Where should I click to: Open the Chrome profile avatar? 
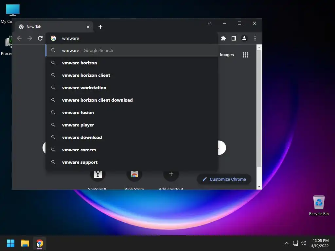click(244, 38)
